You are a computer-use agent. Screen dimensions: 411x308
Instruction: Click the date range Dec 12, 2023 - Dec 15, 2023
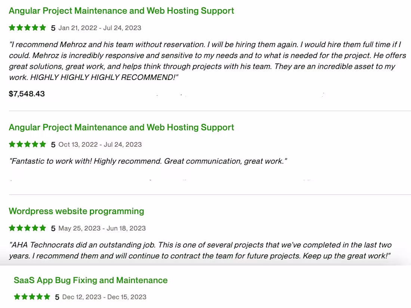coord(104,297)
